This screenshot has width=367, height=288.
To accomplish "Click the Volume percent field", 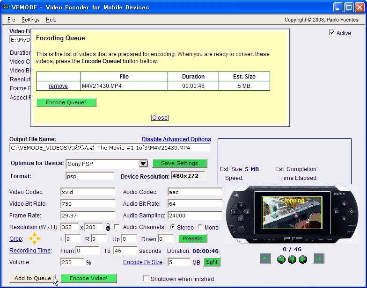I will tap(72, 262).
